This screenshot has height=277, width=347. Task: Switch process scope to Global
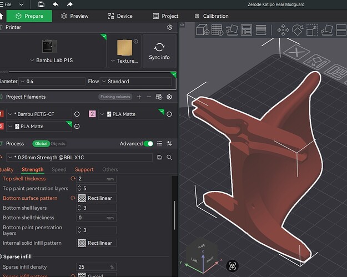tap(41, 144)
